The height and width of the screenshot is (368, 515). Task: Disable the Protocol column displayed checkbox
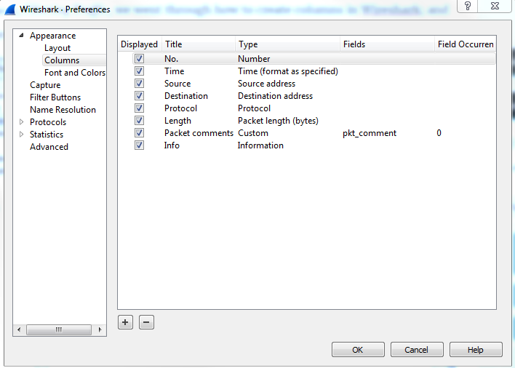click(x=139, y=108)
